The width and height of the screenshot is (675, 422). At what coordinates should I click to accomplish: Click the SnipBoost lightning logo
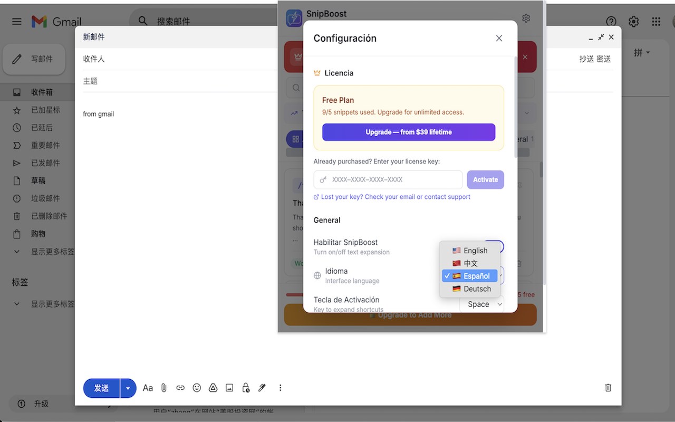[x=294, y=18]
